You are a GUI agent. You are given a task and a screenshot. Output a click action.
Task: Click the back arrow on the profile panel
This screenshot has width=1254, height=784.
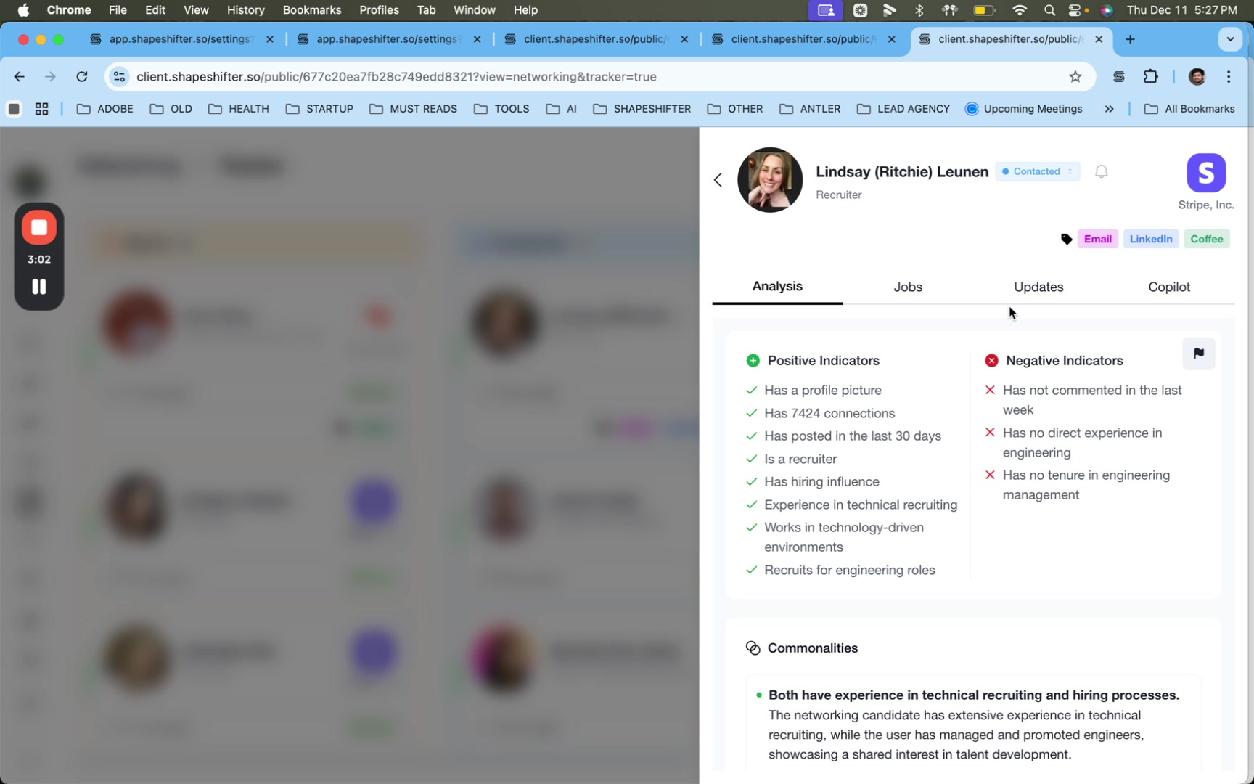[x=718, y=179]
